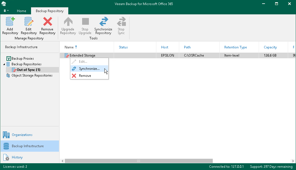296x170 pixels.
Task: Click the horizontal scrollbar right arrow
Action: 293,161
